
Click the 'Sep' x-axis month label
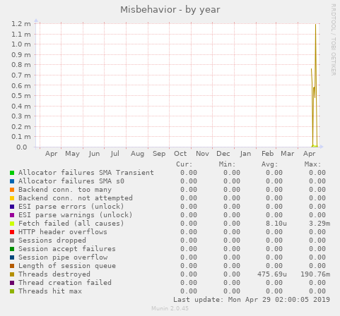click(159, 154)
